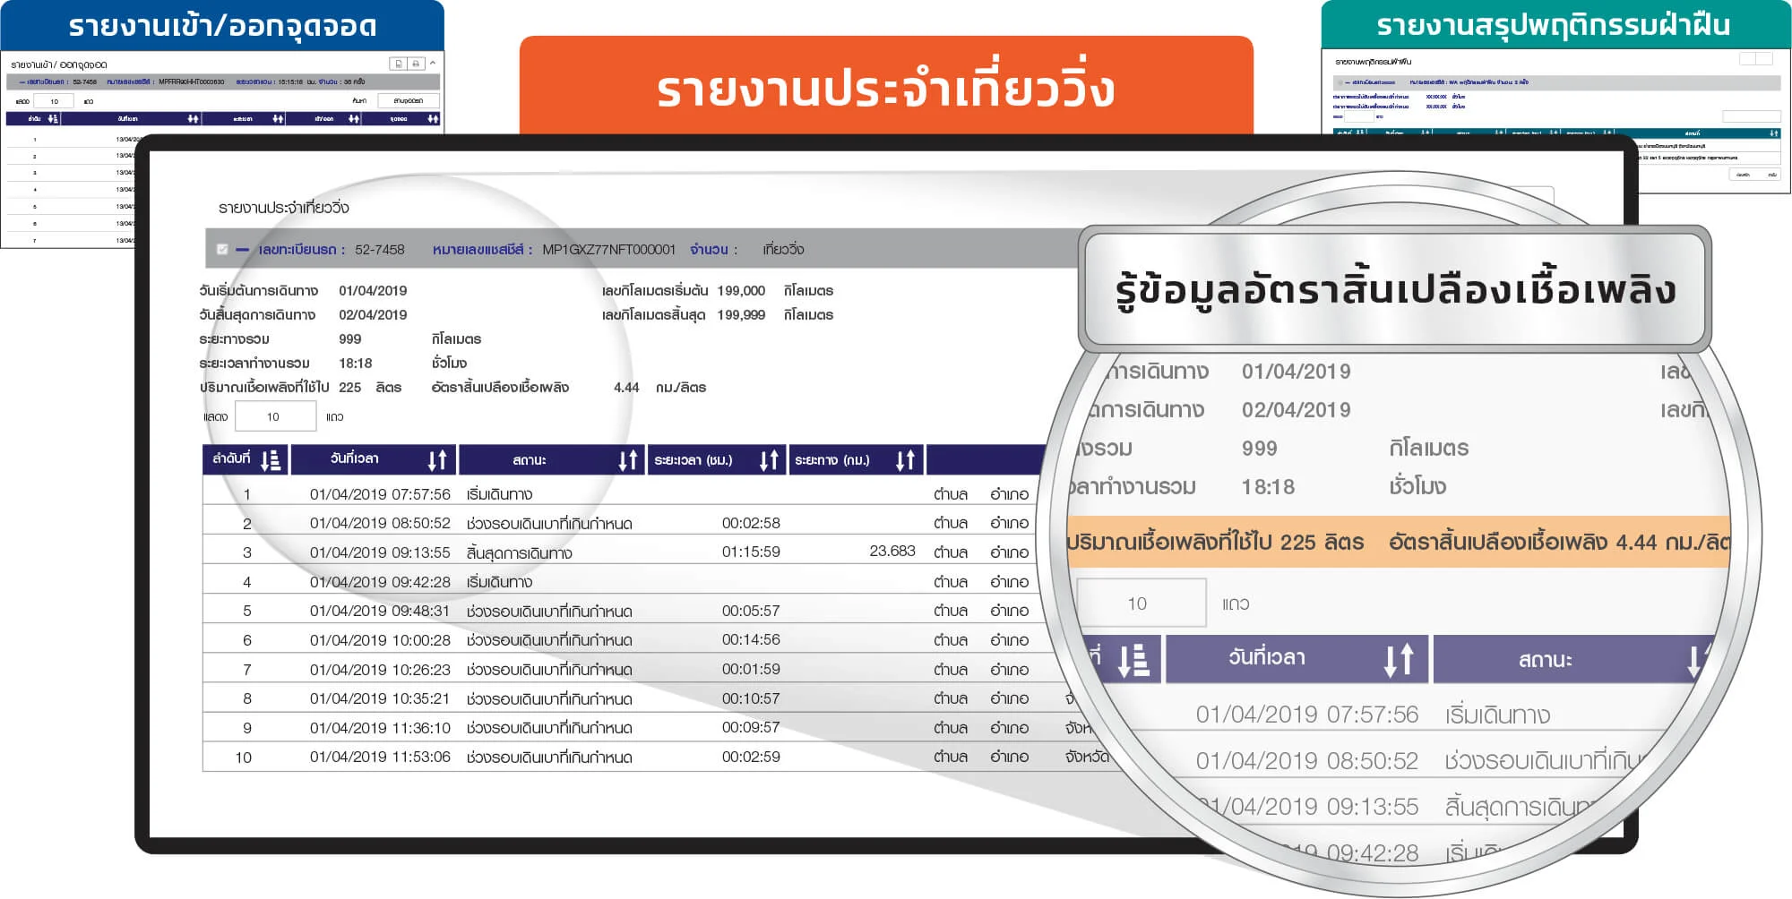
Task: Click the end date 02/04/2019 beside วันสิ้นสุดการเดินทาง
Action: point(373,315)
